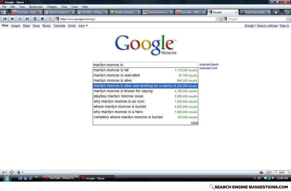Viewport: 291px width, 191px height.
Task: Open the File menu
Action: (4, 7)
